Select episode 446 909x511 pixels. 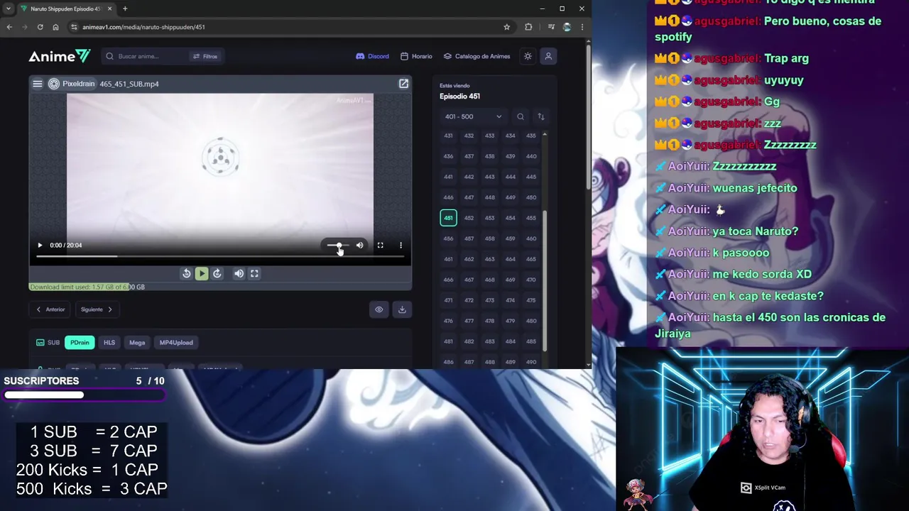pyautogui.click(x=448, y=197)
